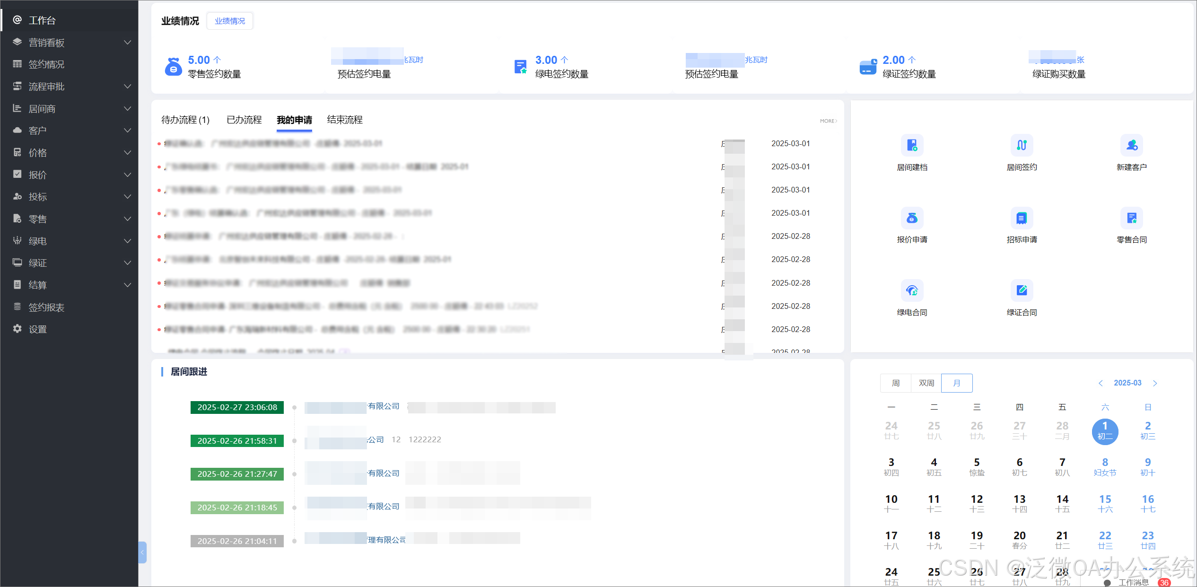
Task: Switch calendar to 周 view
Action: [895, 383]
